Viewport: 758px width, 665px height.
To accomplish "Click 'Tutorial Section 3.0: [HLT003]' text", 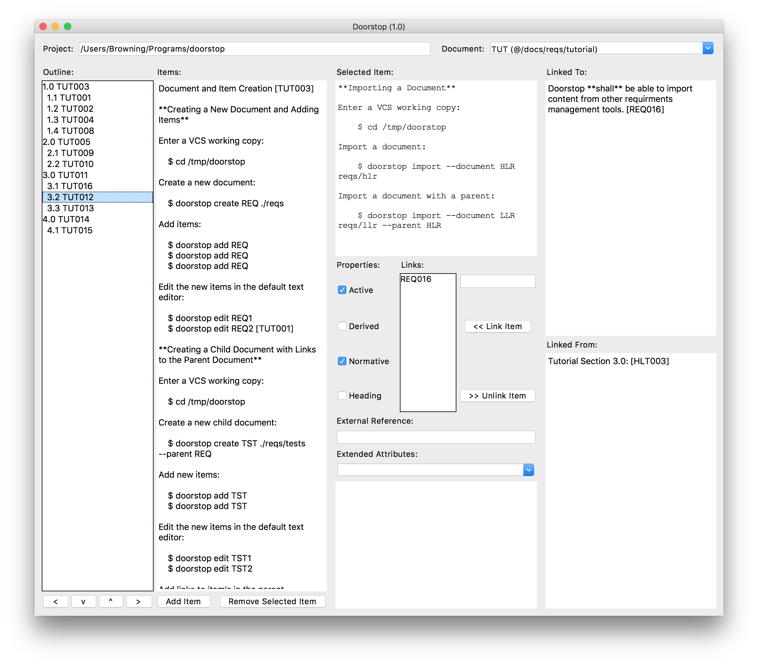I will click(608, 361).
